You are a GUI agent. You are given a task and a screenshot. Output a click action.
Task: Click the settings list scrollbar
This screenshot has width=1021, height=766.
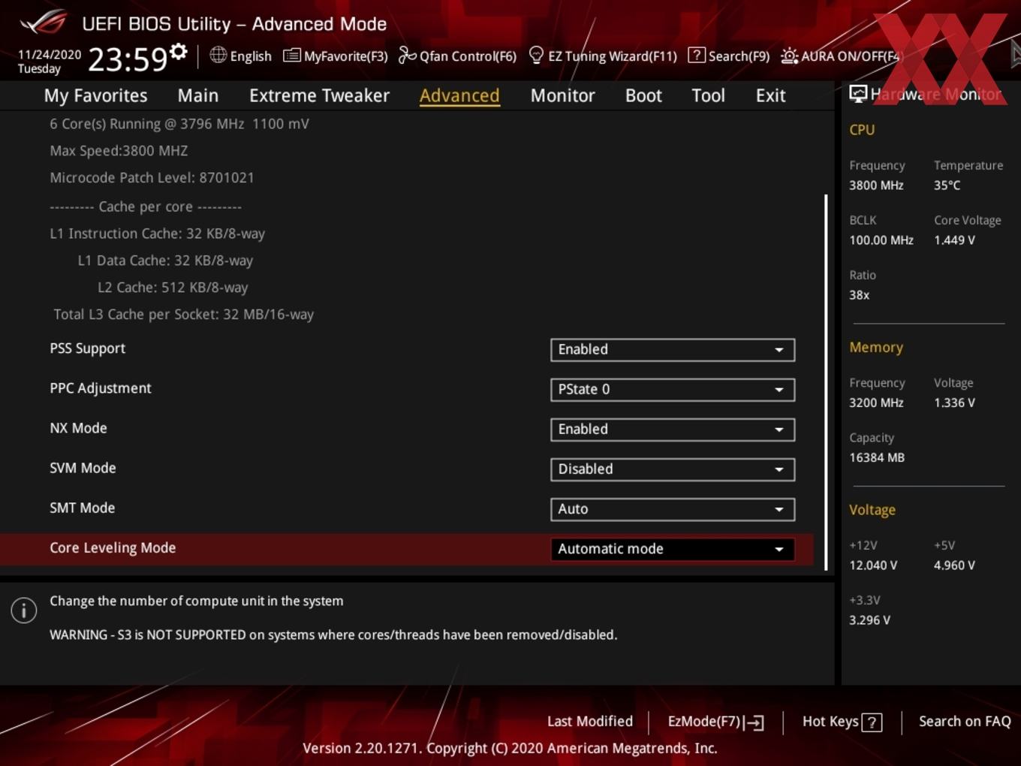826,382
